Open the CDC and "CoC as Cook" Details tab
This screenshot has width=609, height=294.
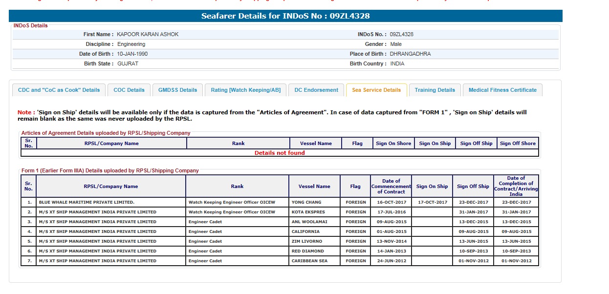click(59, 90)
